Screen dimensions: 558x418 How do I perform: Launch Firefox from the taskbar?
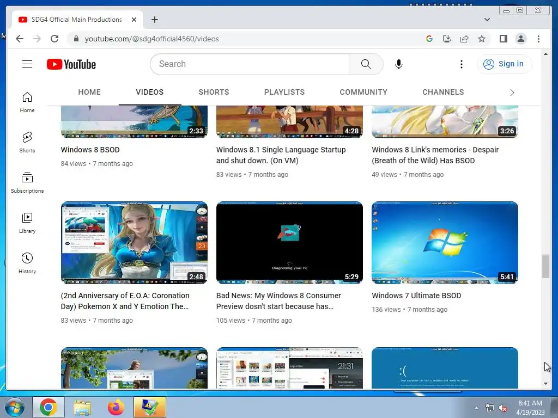[116, 407]
